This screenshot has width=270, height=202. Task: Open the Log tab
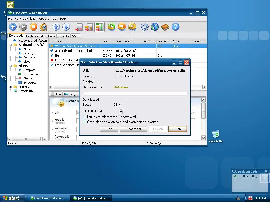tap(56, 94)
